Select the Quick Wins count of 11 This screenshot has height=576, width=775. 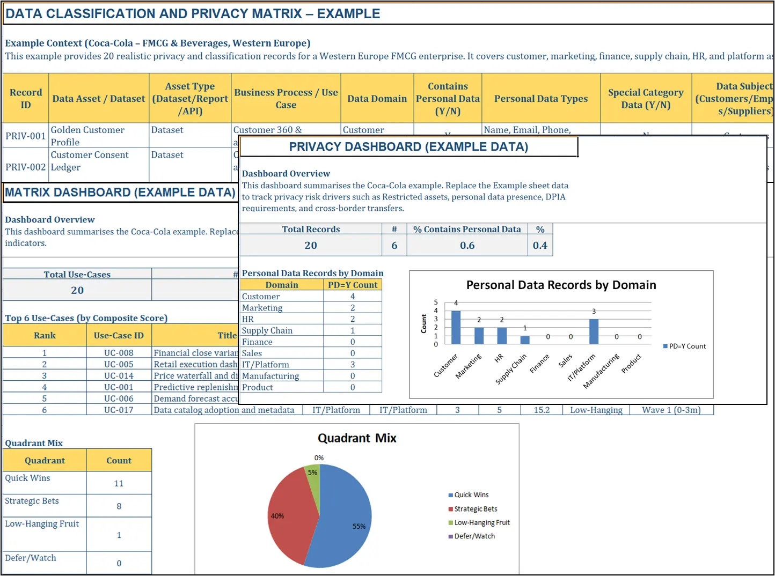coord(119,483)
